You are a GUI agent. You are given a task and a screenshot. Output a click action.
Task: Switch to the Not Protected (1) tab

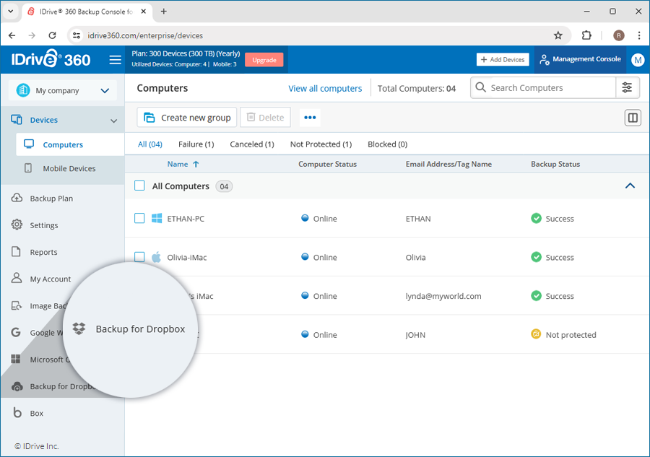(x=321, y=144)
